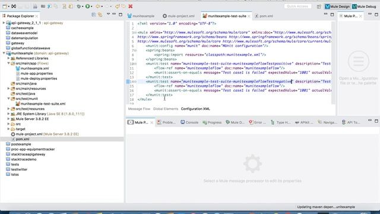
Task: Expand Mule Server 3.8.2 EE node
Action: [x=8, y=119]
